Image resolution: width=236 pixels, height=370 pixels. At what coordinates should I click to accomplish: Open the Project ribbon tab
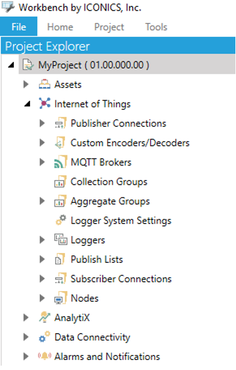(109, 27)
